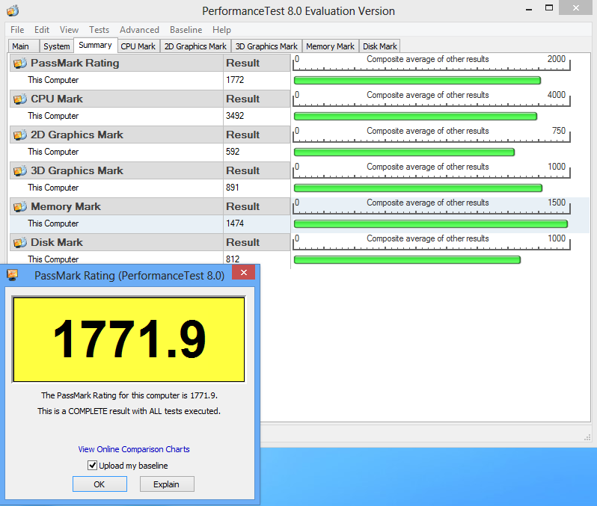Click the Disk Mark green result bar

click(x=407, y=260)
